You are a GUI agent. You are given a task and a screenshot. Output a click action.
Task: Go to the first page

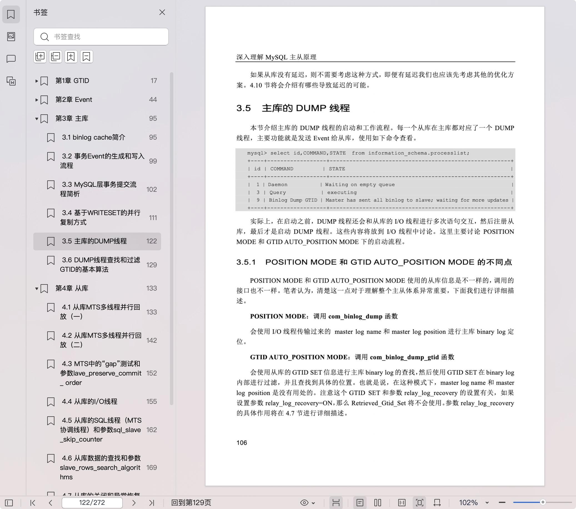[x=33, y=503]
